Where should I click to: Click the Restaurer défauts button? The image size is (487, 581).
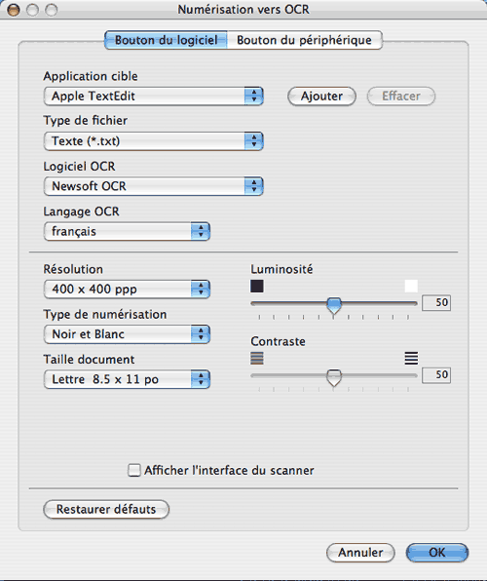click(x=106, y=509)
